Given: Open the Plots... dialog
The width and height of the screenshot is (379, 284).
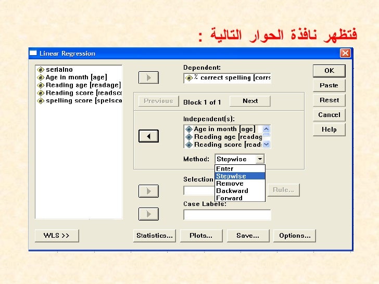Looking at the screenshot, I should [x=201, y=236].
